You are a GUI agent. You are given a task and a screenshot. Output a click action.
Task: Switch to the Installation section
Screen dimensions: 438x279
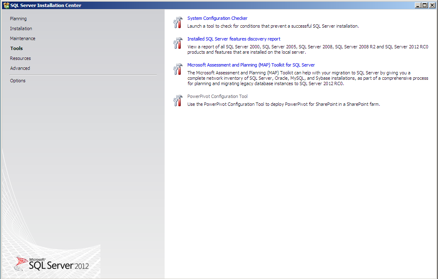pos(21,28)
